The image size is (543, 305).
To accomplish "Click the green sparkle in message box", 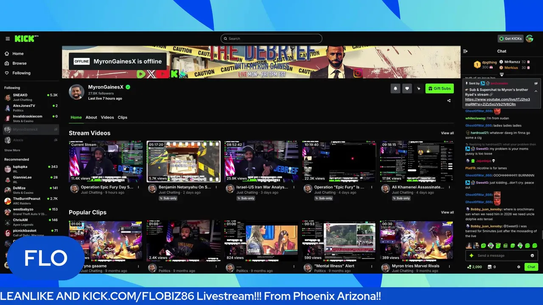I will click(471, 255).
